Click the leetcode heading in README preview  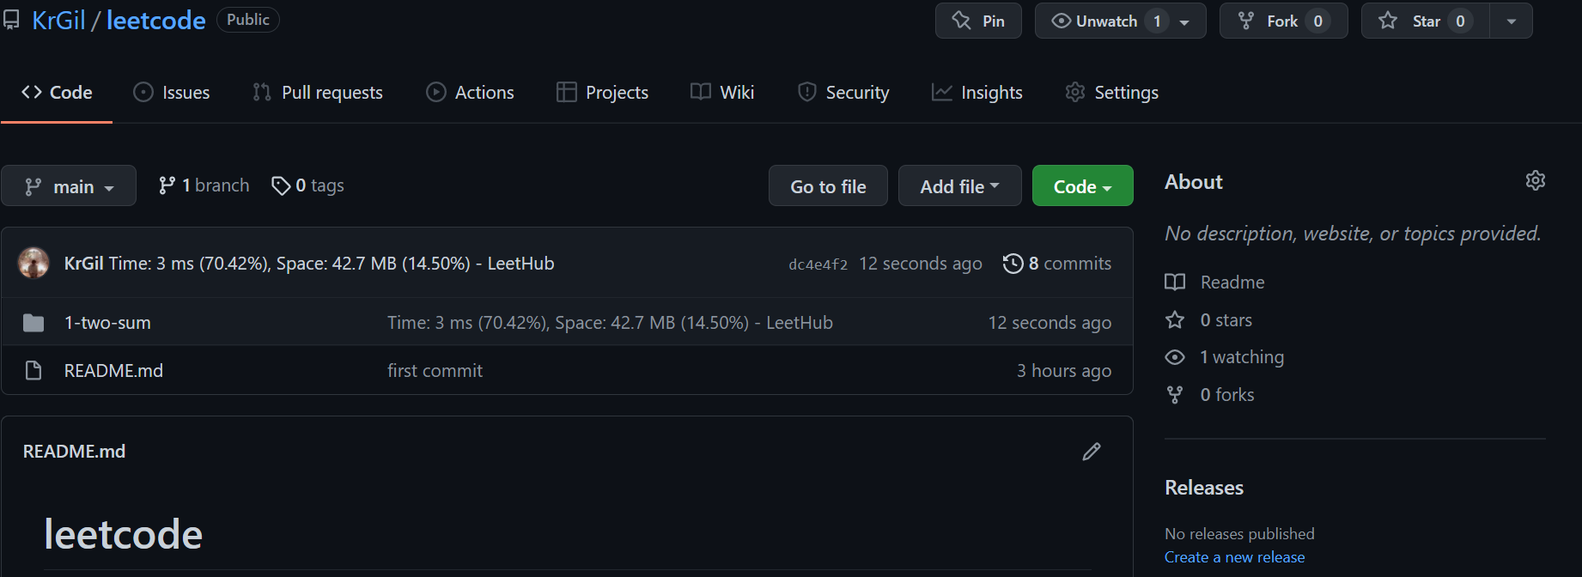pyautogui.click(x=124, y=534)
